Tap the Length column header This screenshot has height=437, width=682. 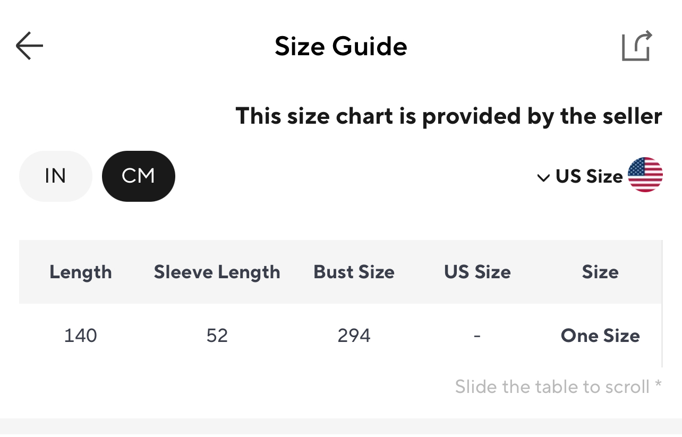[x=81, y=272]
